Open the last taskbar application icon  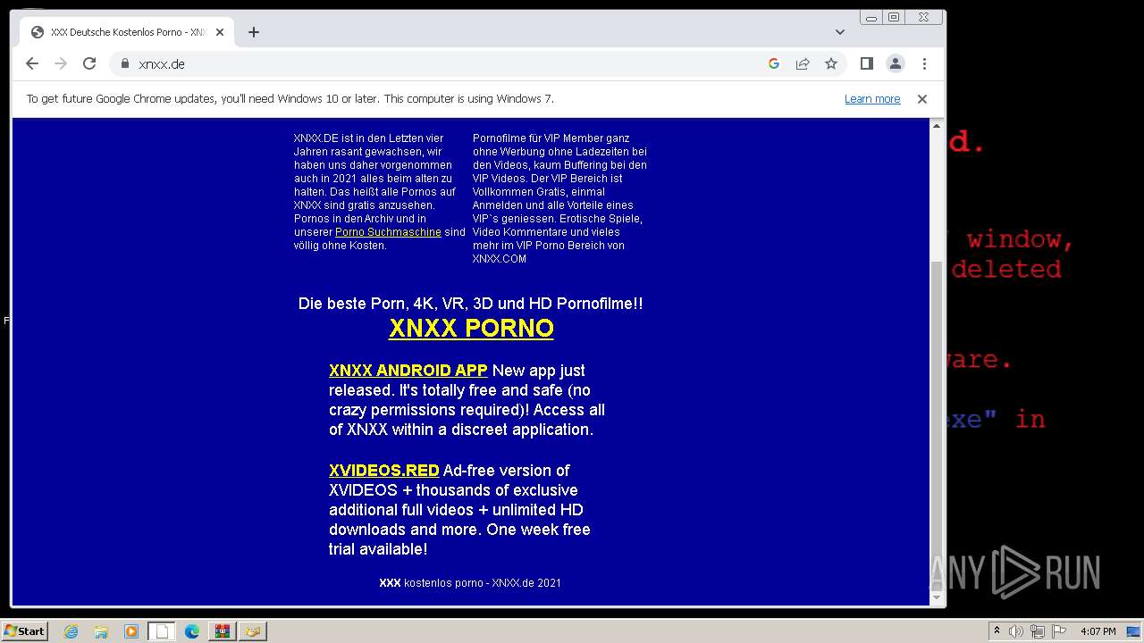point(253,631)
